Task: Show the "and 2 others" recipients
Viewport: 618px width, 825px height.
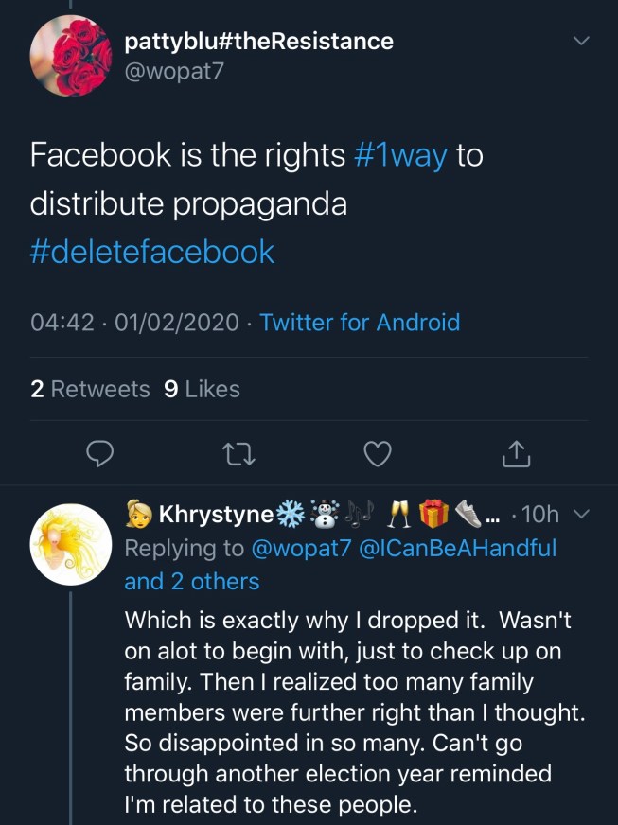Action: click(x=191, y=581)
